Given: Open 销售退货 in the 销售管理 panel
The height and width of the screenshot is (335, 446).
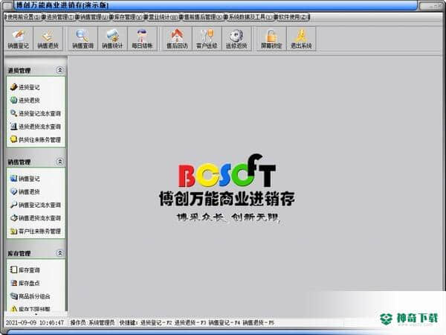Looking at the screenshot, I should (25, 192).
